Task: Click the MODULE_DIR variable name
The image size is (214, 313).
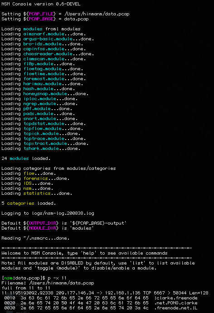Action: (42, 228)
